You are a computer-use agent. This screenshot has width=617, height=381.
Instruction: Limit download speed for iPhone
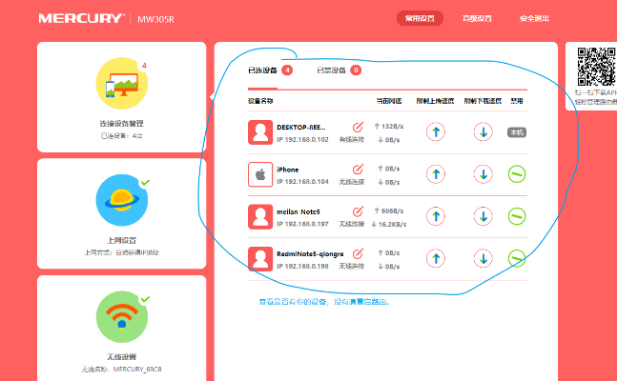(483, 174)
